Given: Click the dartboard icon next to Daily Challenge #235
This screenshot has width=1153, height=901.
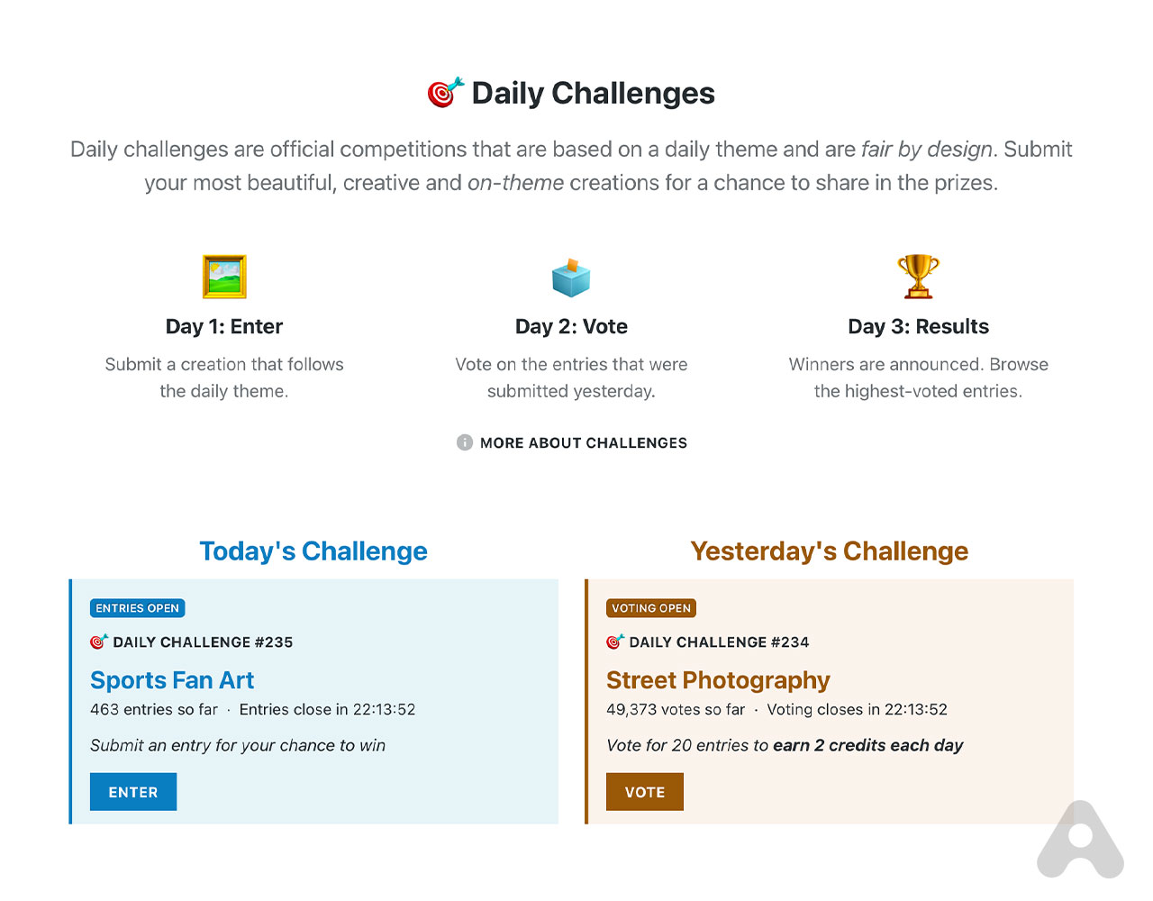Looking at the screenshot, I should pyautogui.click(x=99, y=642).
